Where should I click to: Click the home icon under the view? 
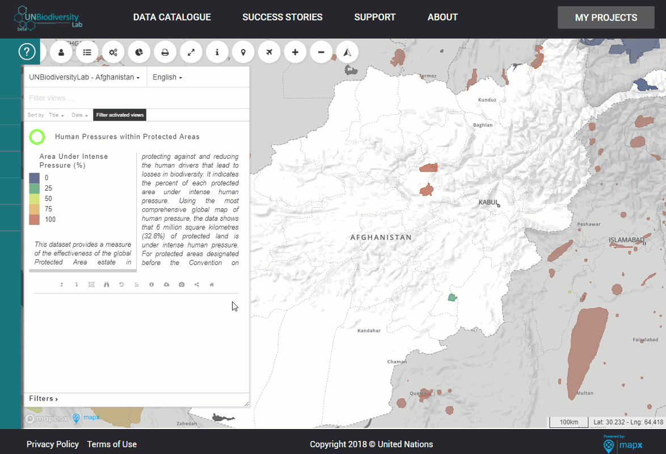pyautogui.click(x=212, y=284)
